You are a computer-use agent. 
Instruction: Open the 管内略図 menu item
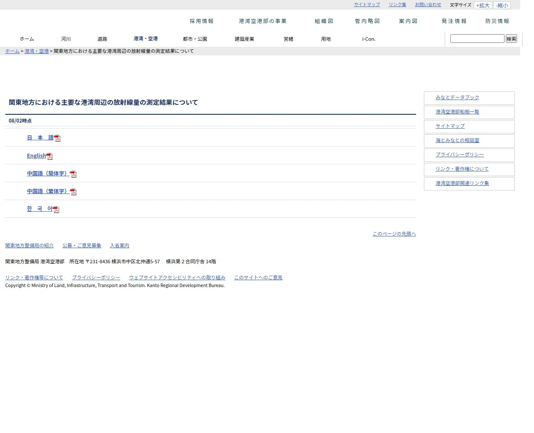point(367,21)
